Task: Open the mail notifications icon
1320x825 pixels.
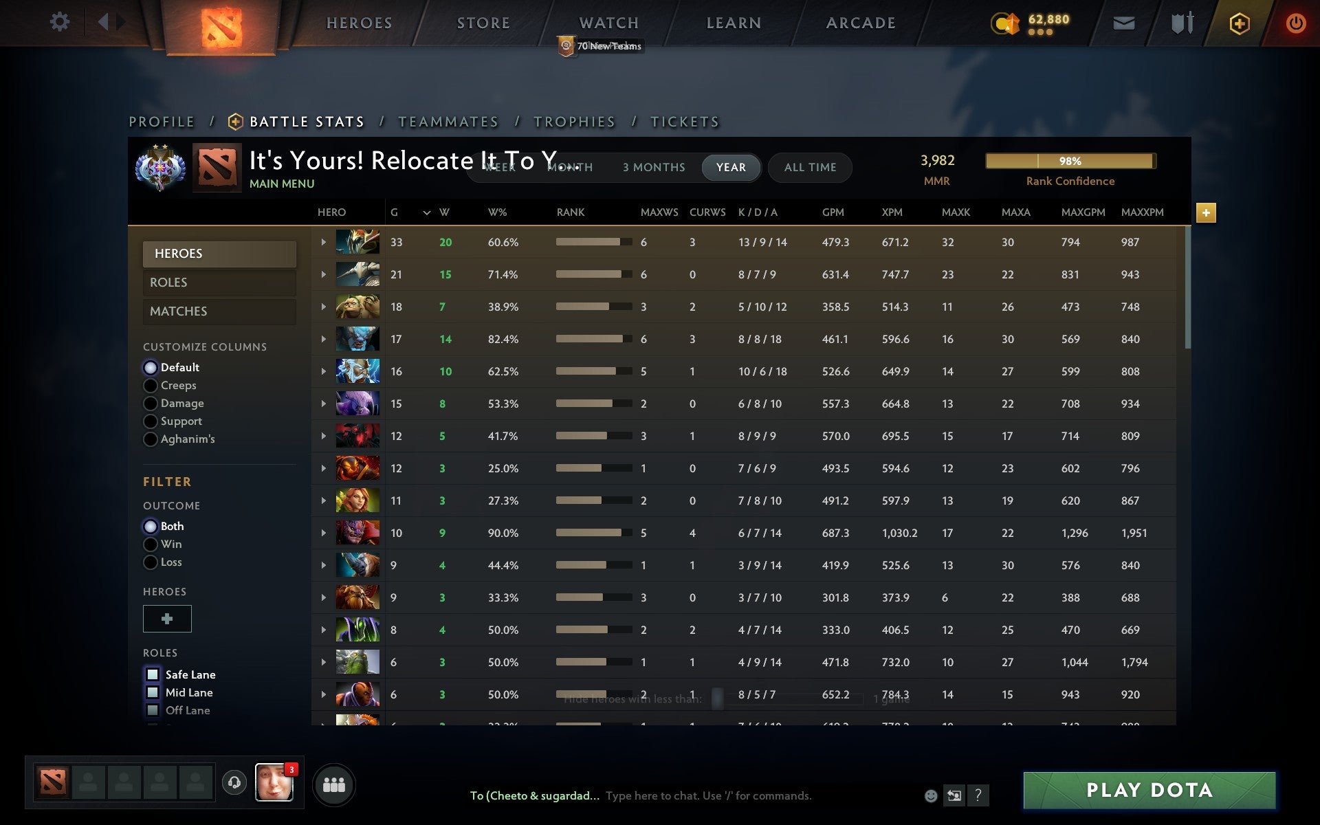Action: 1123,22
